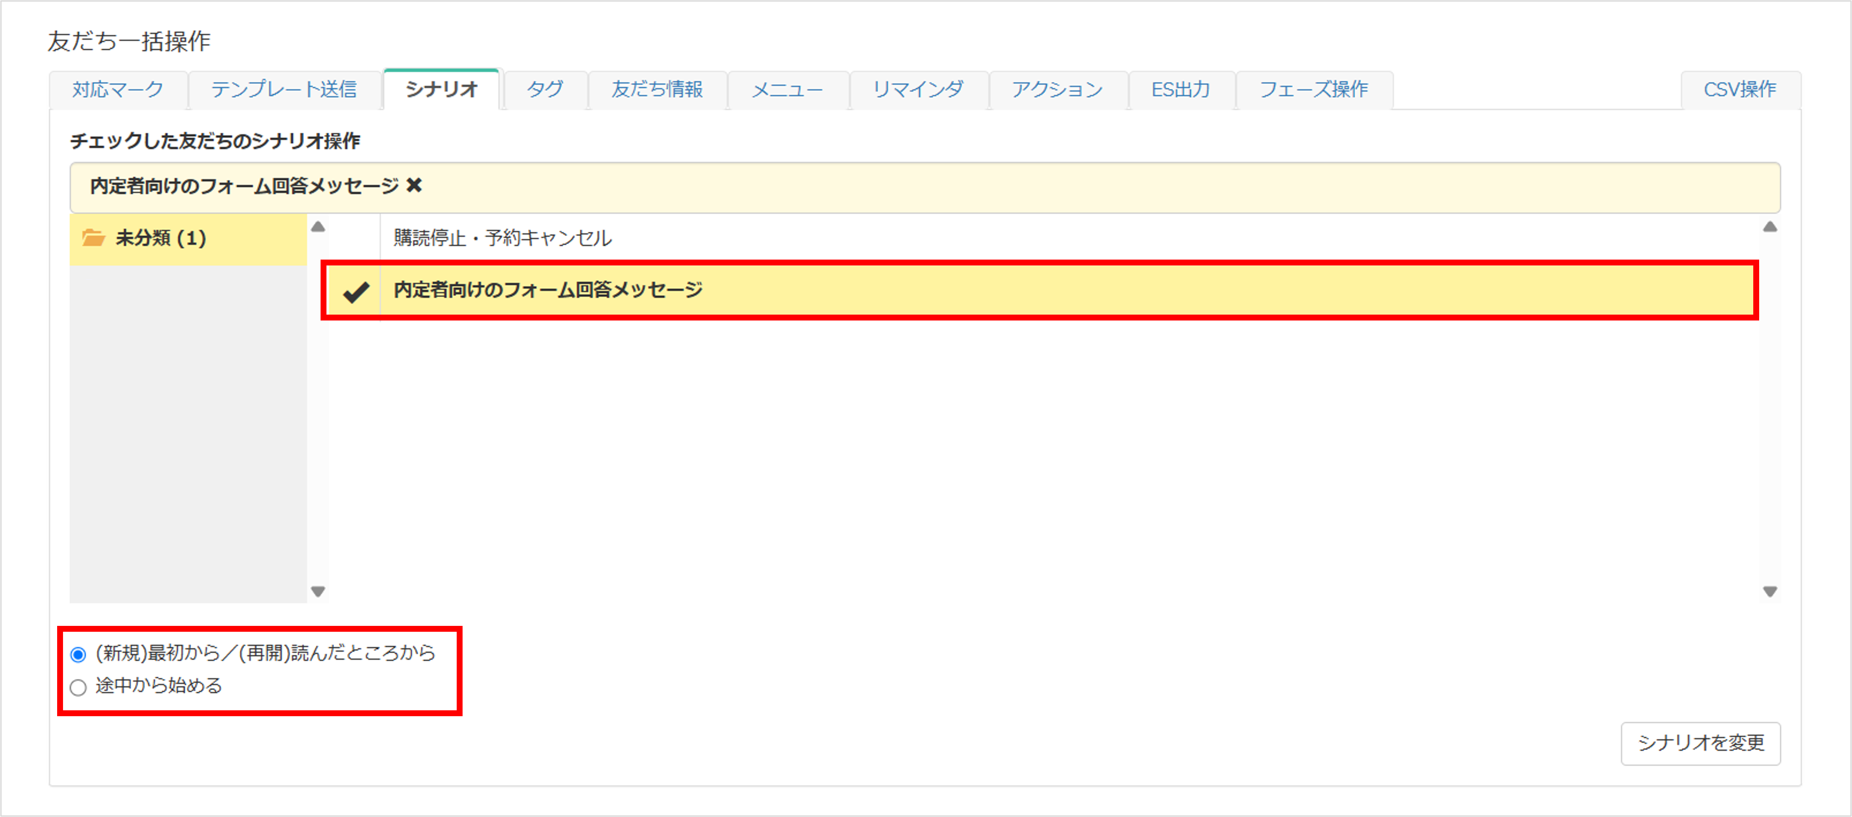The width and height of the screenshot is (1852, 817).
Task: Open the 対応マーク tab
Action: coord(118,90)
